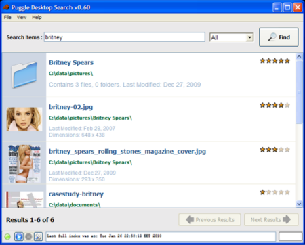305x245 pixels.
Task: Minimize the Puggle Desktop Search window
Action: click(277, 7)
